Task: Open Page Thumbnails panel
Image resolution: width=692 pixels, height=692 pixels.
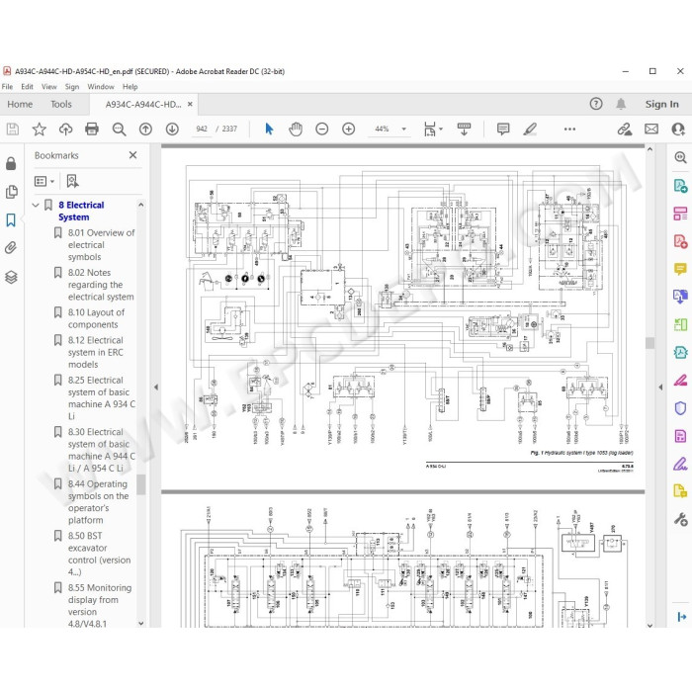Action: coord(11,192)
